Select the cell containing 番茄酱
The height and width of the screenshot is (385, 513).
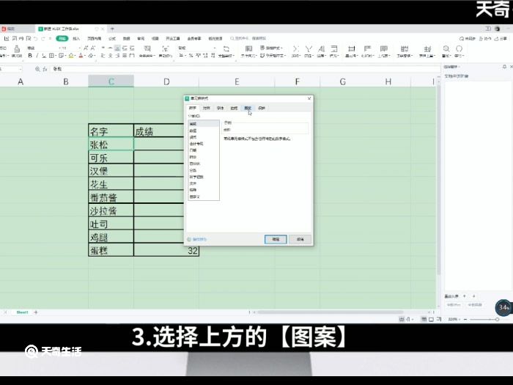[111, 197]
